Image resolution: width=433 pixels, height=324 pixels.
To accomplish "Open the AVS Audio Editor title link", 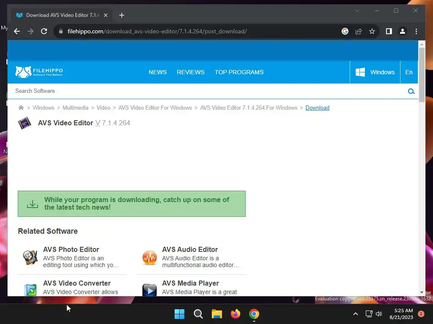I will tap(190, 249).
